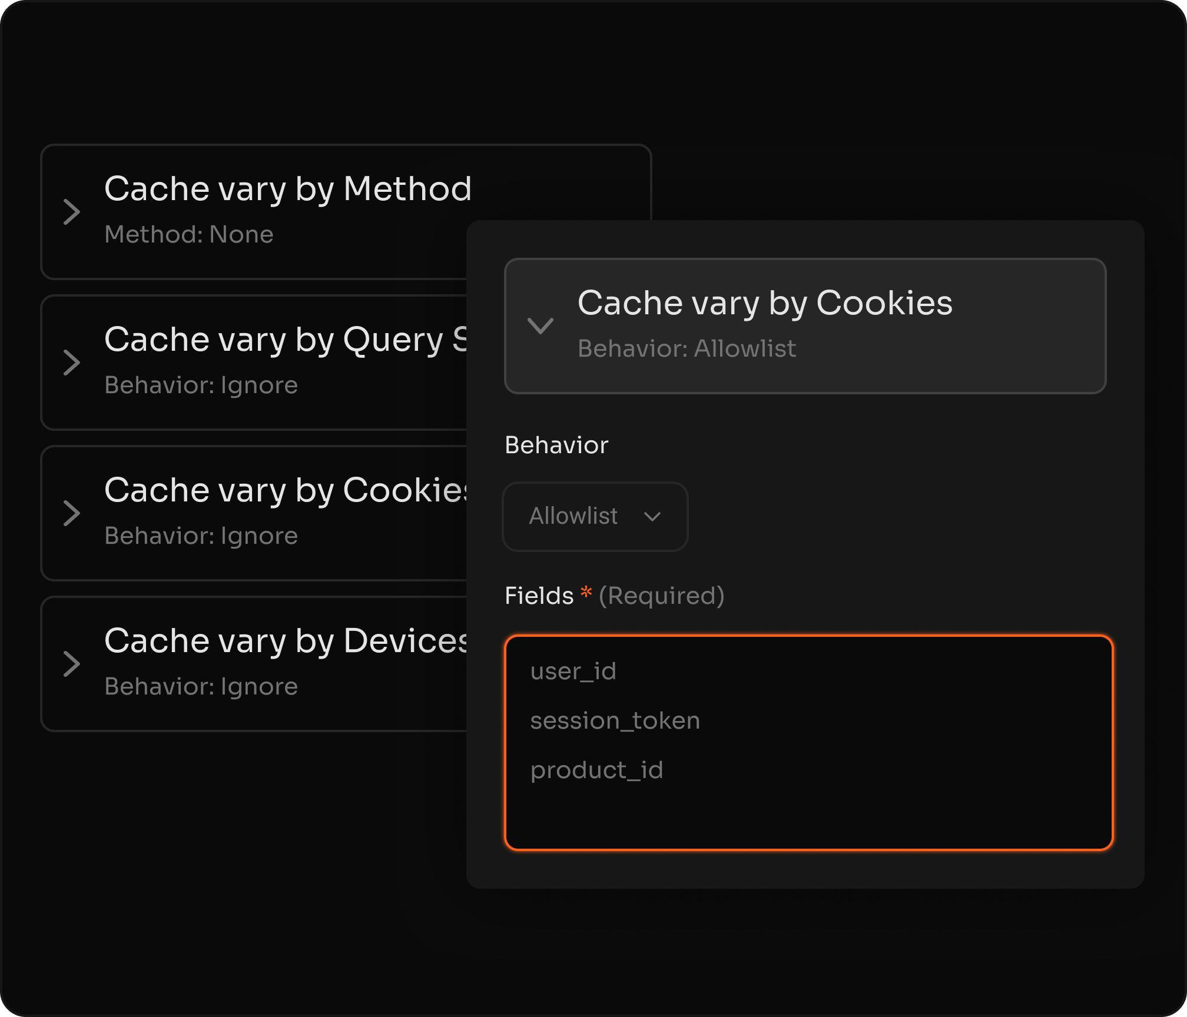This screenshot has width=1187, height=1017.
Task: Select the session_token field entry
Action: [x=614, y=720]
